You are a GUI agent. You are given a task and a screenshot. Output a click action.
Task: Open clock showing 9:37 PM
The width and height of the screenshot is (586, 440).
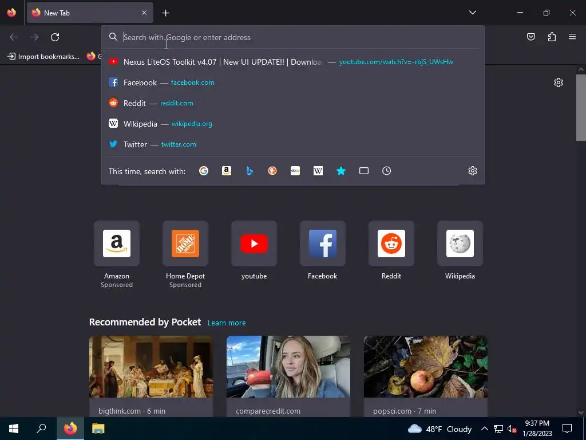click(x=537, y=429)
